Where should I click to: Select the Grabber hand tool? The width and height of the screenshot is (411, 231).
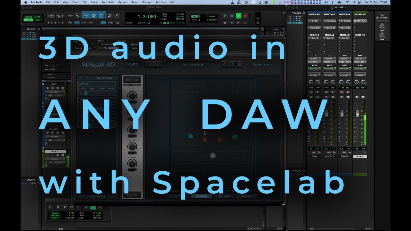pos(101,15)
